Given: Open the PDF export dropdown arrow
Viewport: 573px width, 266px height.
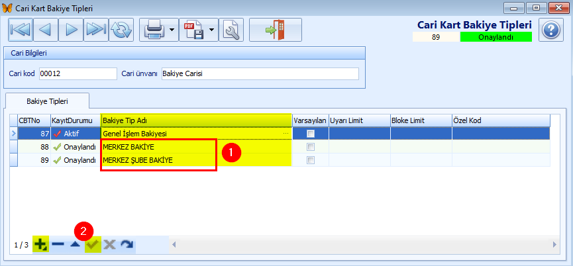Looking at the screenshot, I should 211,30.
